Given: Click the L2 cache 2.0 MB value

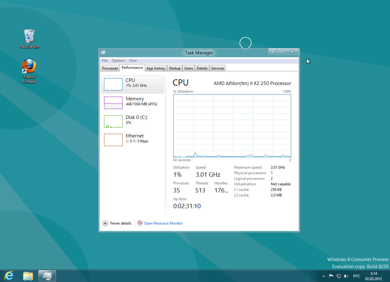Looking at the screenshot, I should (276, 195).
